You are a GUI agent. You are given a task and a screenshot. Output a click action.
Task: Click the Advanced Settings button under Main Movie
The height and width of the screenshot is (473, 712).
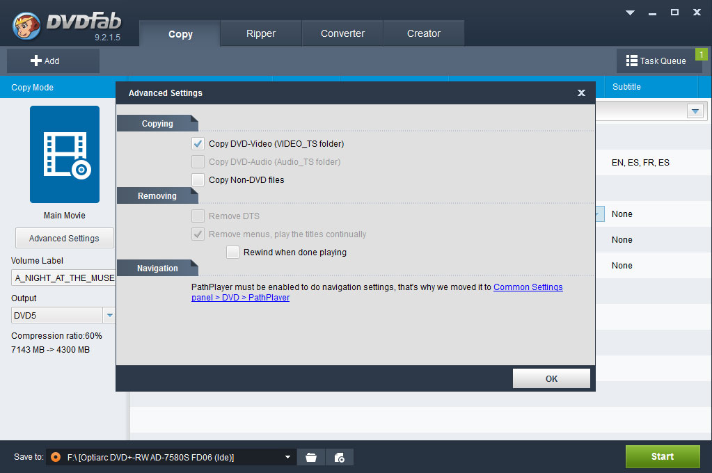(x=65, y=239)
